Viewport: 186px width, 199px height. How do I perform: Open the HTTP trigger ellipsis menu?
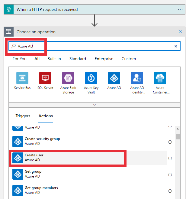pos(180,9)
